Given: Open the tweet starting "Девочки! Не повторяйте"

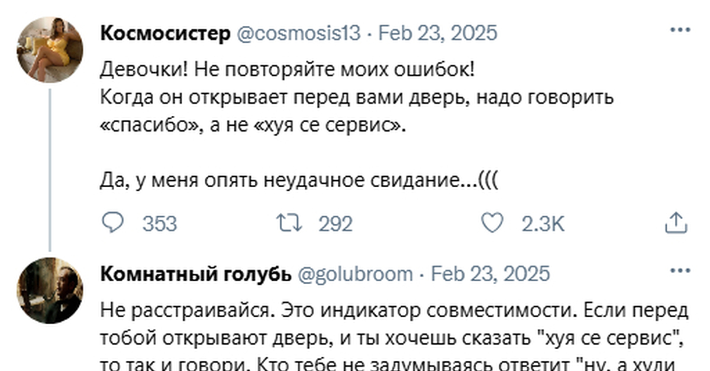Looking at the screenshot, I should [x=288, y=71].
